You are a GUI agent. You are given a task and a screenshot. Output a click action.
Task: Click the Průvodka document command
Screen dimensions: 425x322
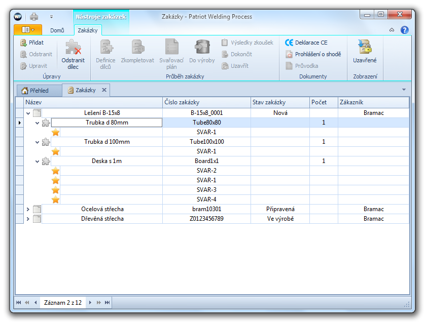(302, 66)
